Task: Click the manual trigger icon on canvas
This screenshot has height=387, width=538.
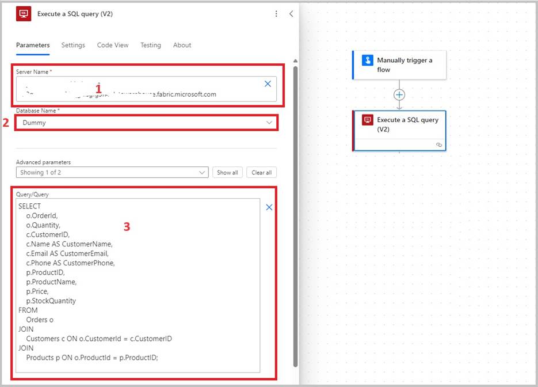Action: click(x=368, y=60)
